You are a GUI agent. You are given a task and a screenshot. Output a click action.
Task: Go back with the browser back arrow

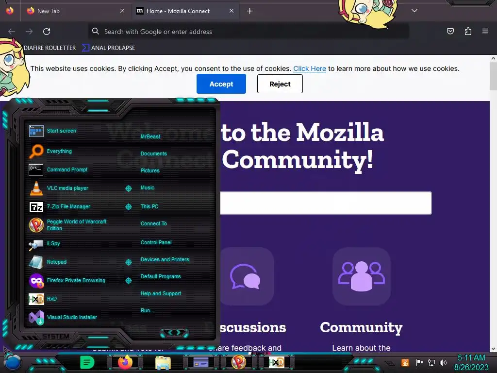tap(12, 32)
